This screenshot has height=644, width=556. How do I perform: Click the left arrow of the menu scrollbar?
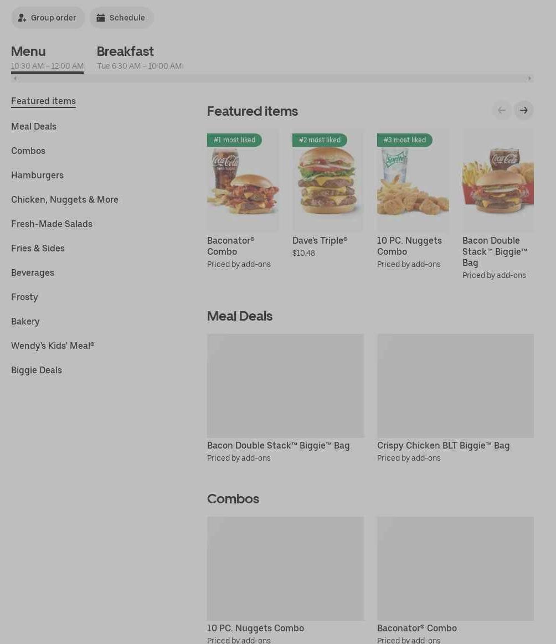(15, 78)
